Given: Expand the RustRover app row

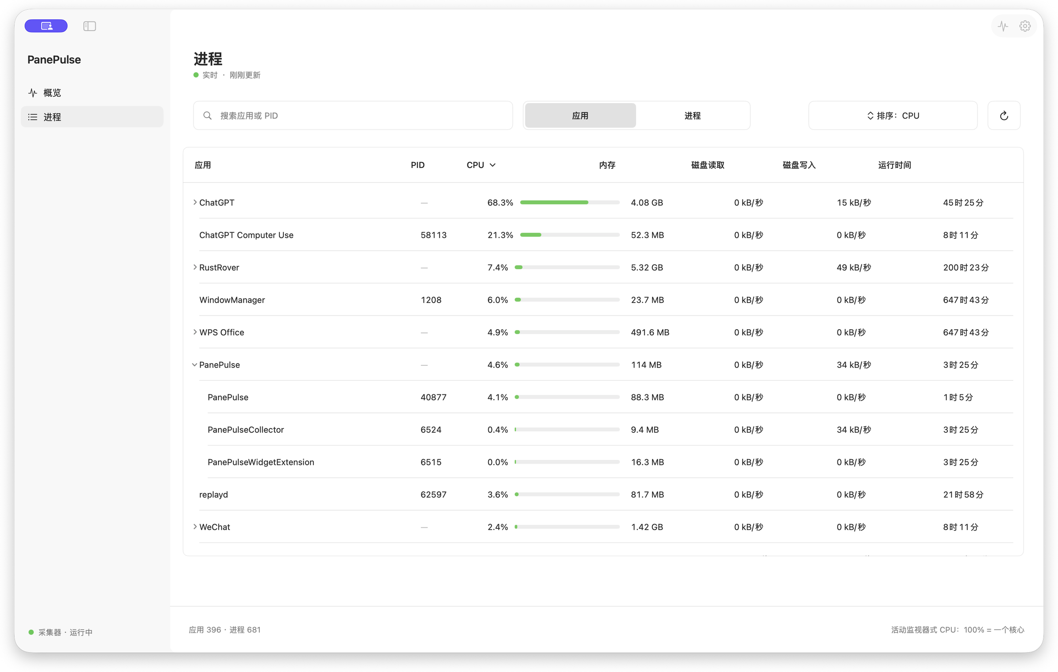Looking at the screenshot, I should click(x=195, y=267).
